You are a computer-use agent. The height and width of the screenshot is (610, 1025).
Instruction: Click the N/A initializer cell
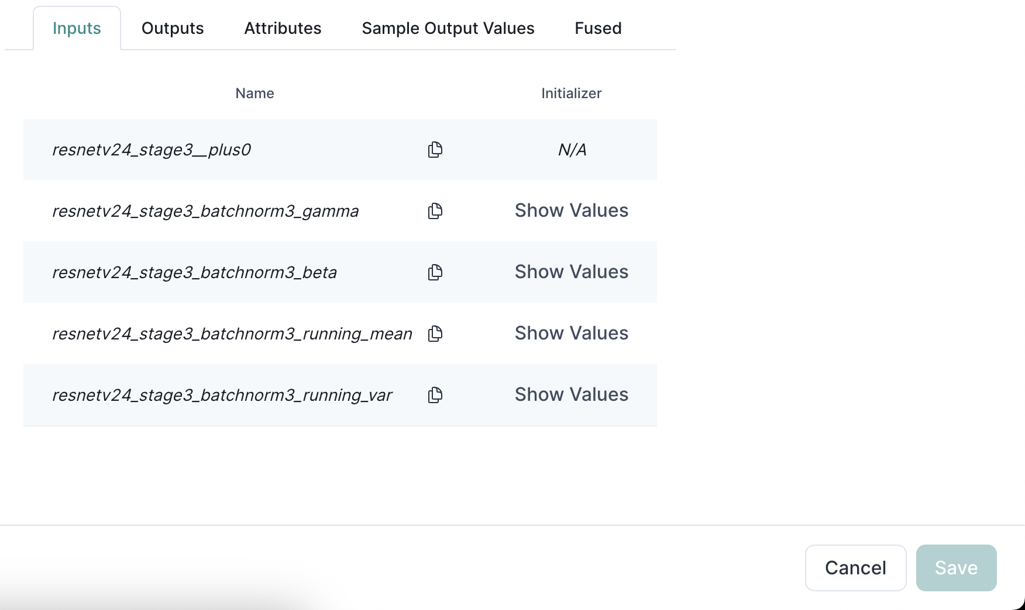tap(572, 150)
